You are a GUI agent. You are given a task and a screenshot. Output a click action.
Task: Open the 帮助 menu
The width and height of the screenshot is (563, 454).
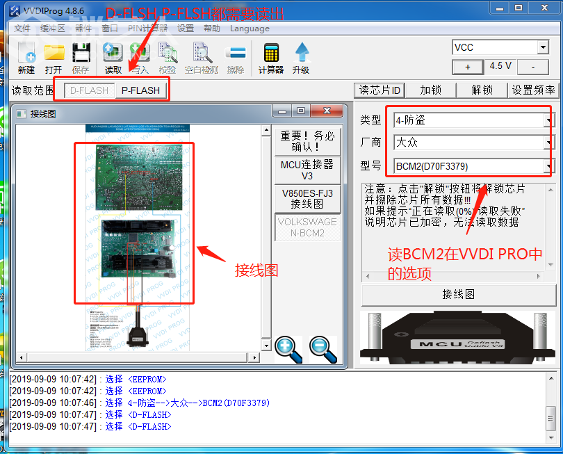pyautogui.click(x=212, y=29)
